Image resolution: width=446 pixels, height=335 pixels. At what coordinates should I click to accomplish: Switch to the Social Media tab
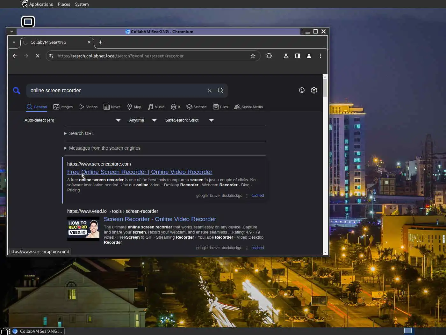(x=248, y=107)
